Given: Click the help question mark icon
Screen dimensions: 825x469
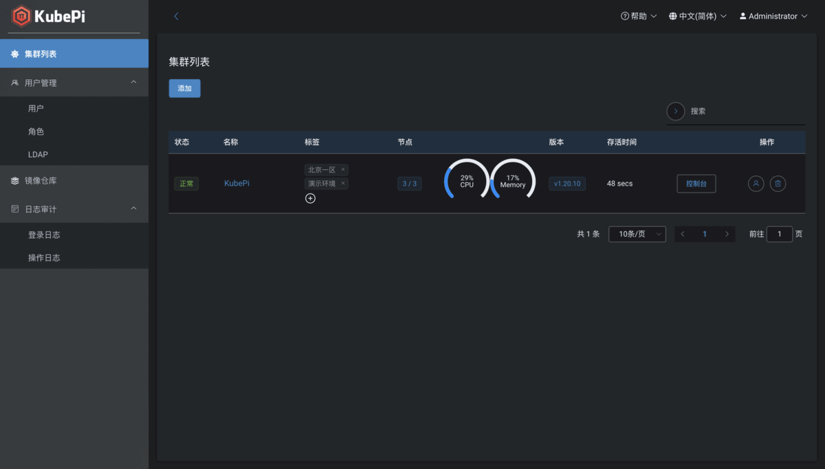Looking at the screenshot, I should click(625, 17).
